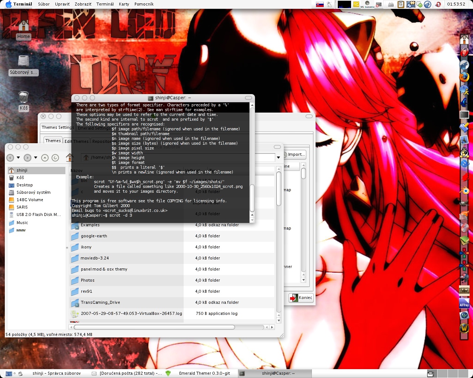Open the Pomocník menu
Screen dimensions: 473x378
(x=144, y=4)
